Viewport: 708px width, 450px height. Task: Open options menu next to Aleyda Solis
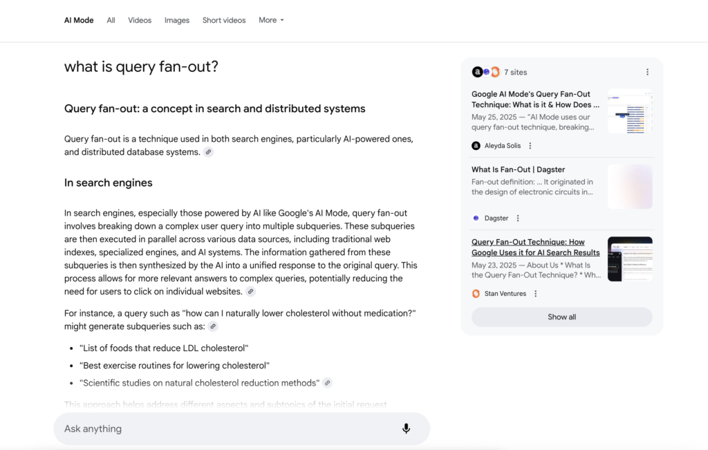[530, 146]
